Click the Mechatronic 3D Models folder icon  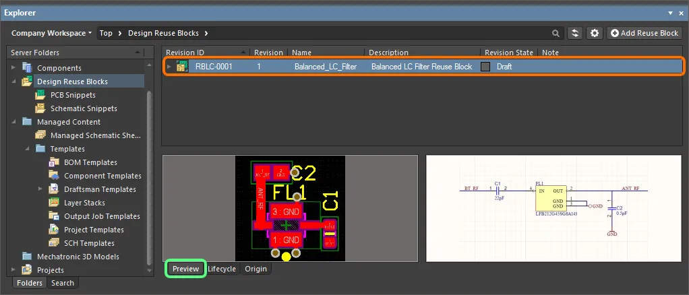point(27,257)
